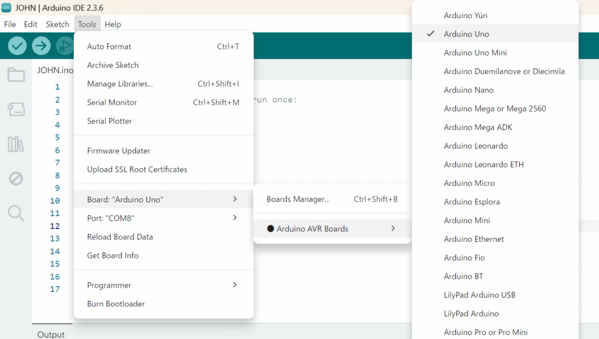Expand the Arduino AVR Boards submenu
Image resolution: width=599 pixels, height=339 pixels.
(x=332, y=229)
